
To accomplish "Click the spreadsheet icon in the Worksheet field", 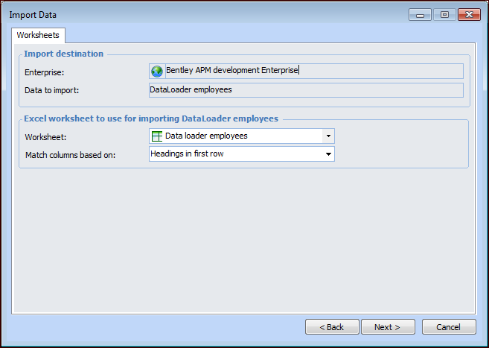I will tap(157, 136).
